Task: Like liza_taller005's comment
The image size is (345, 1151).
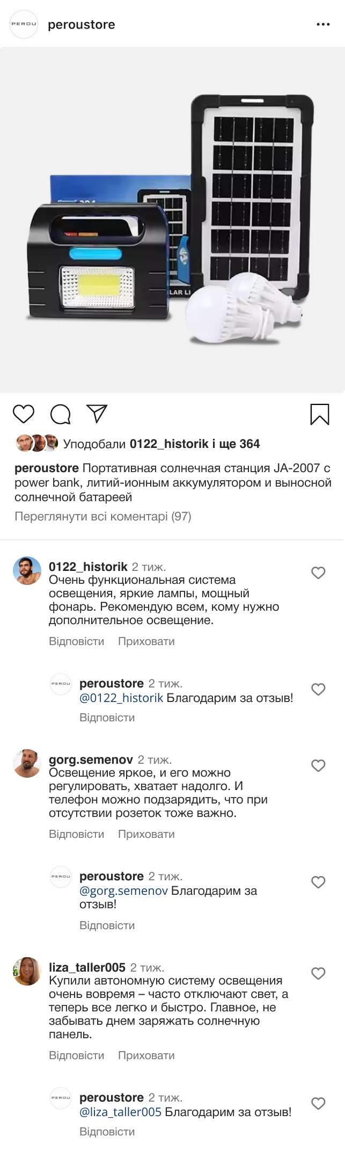Action: 318,973
